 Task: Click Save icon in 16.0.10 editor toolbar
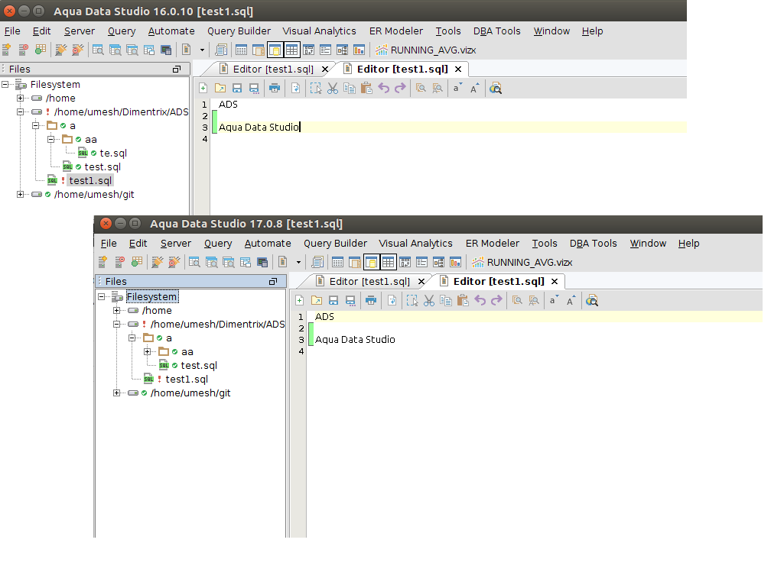coord(237,89)
